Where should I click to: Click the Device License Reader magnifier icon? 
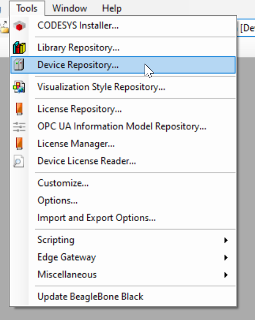click(18, 161)
